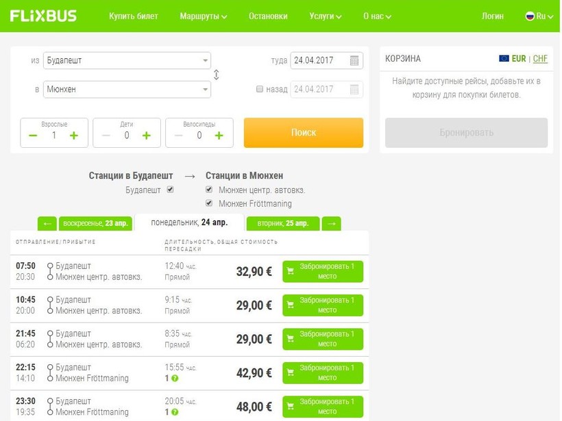Open calendar for return date
562x421 pixels.
click(354, 89)
